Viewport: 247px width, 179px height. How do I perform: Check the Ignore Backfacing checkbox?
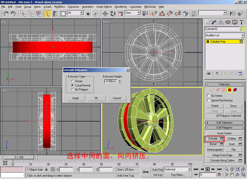(x=209, y=100)
